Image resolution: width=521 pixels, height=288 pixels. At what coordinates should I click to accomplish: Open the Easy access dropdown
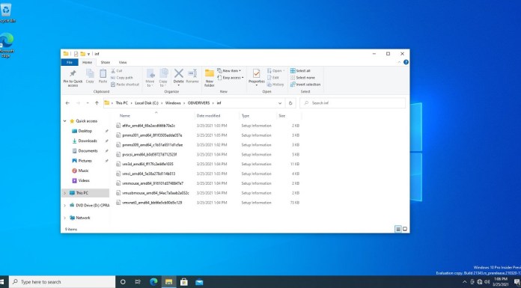(231, 78)
